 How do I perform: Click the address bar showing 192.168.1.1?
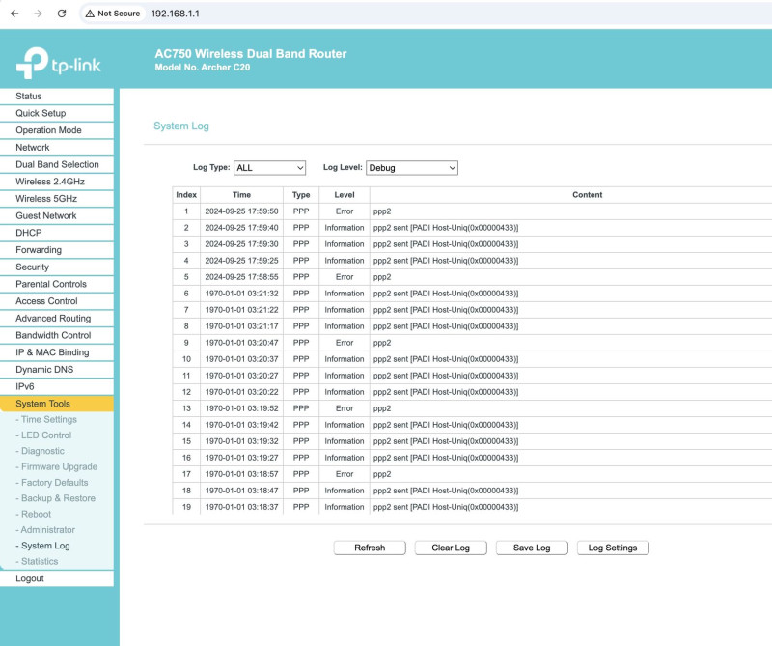point(175,14)
